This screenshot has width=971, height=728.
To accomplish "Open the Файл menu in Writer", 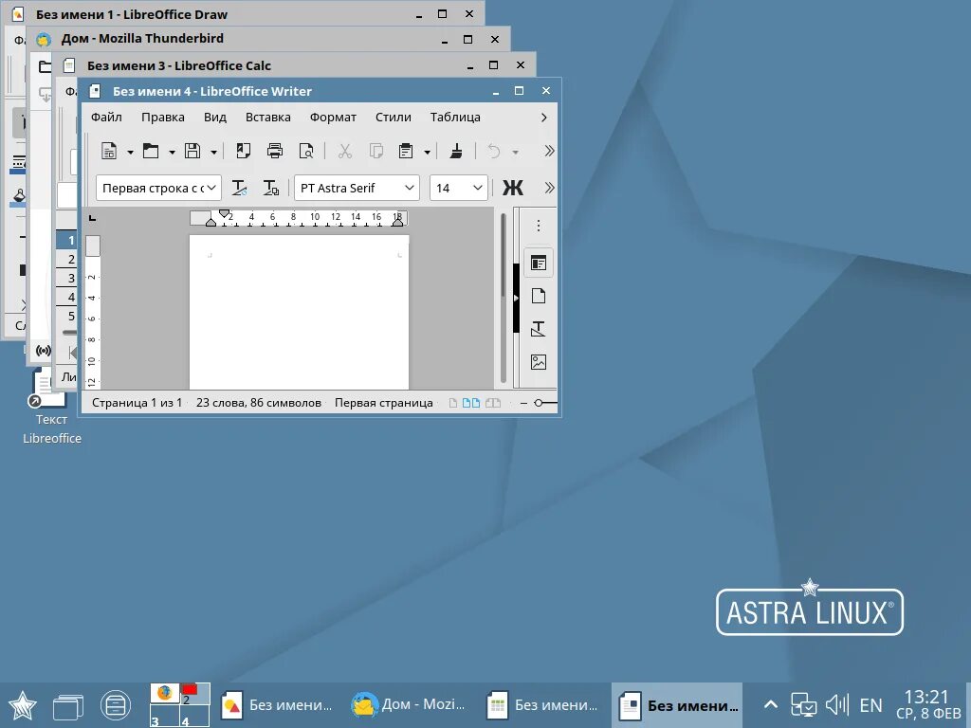I will pos(106,117).
